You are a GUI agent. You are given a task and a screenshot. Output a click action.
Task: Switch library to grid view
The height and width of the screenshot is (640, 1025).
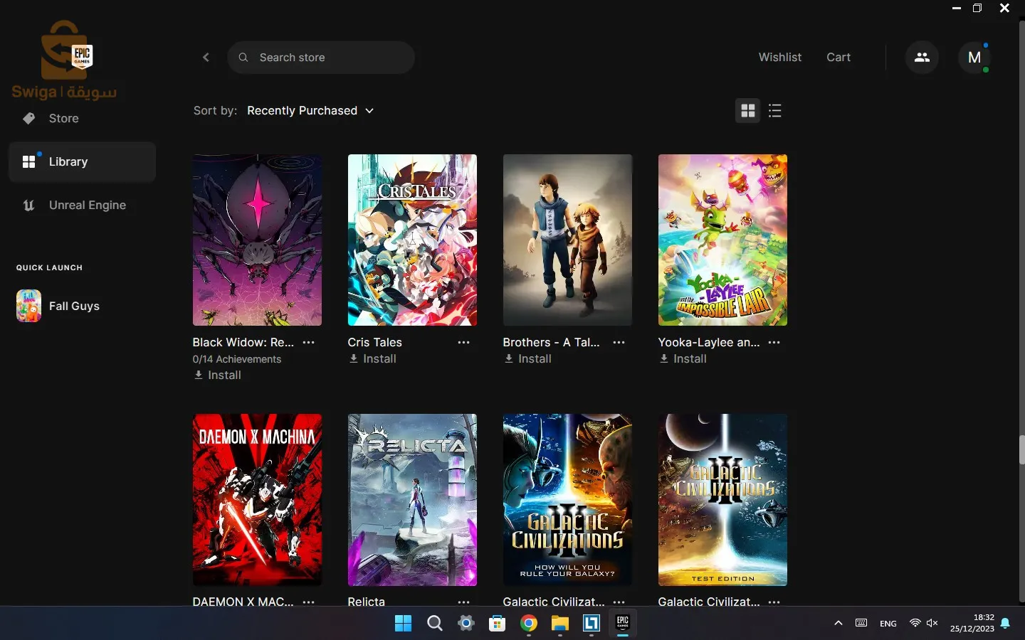coord(748,111)
